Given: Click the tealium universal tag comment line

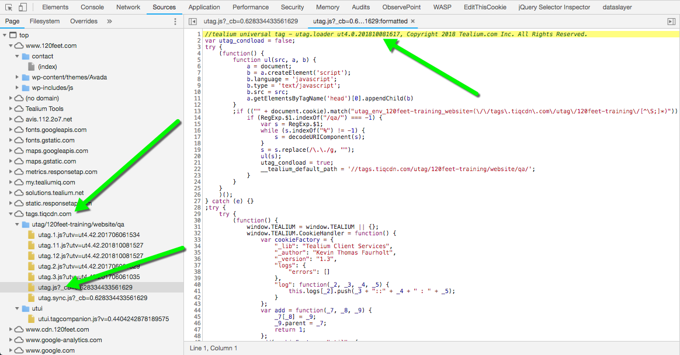Looking at the screenshot, I should pos(396,34).
